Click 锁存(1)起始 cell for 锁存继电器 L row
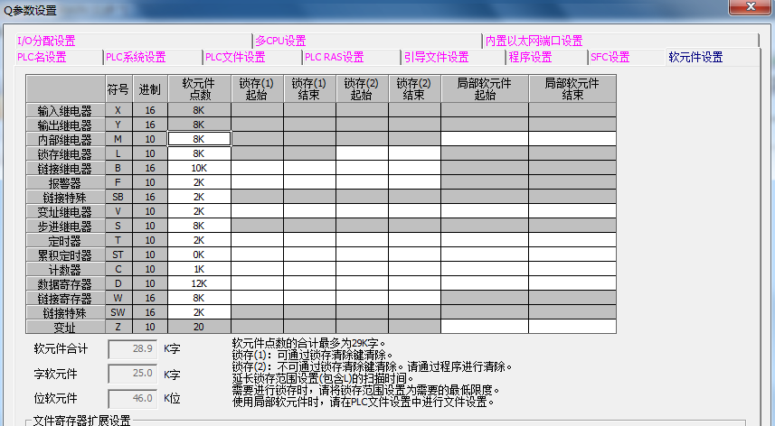775x426 pixels. [257, 153]
